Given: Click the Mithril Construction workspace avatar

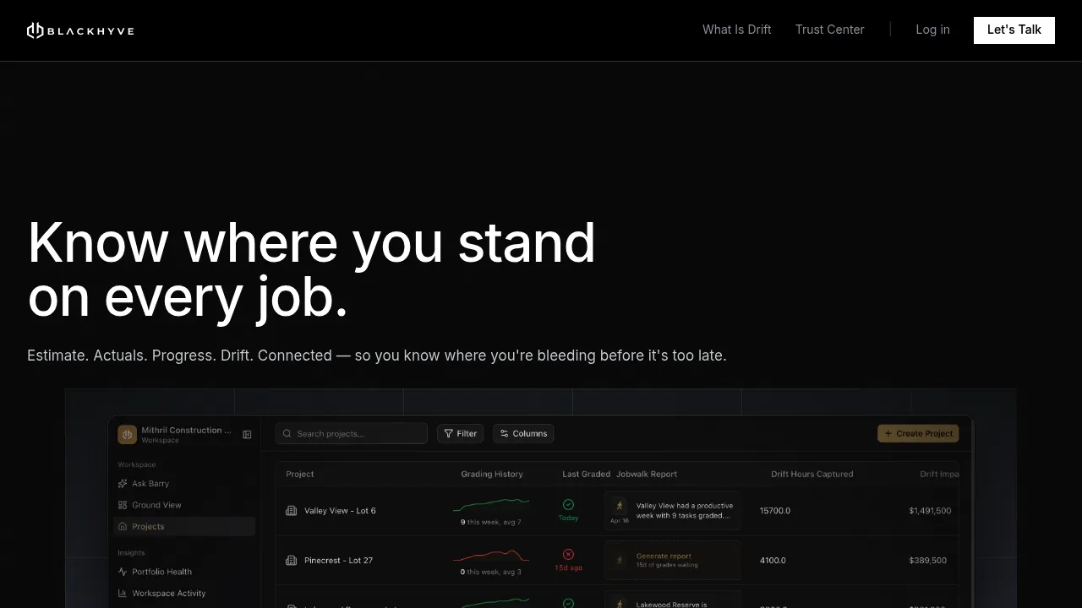Looking at the screenshot, I should (128, 434).
